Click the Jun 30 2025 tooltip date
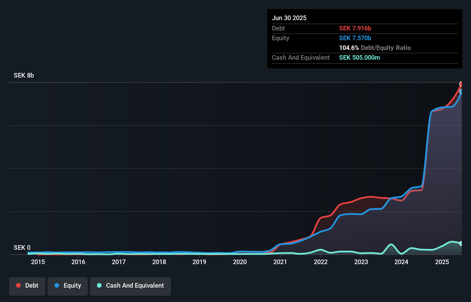The image size is (471, 302). click(x=289, y=18)
